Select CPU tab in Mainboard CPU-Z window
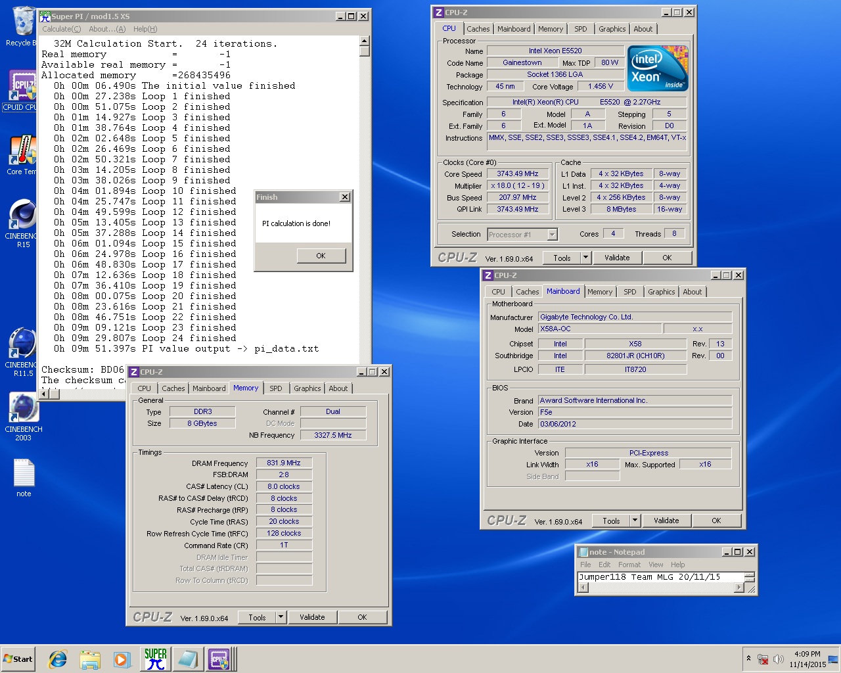Screen dimensions: 841x673 click(x=498, y=292)
